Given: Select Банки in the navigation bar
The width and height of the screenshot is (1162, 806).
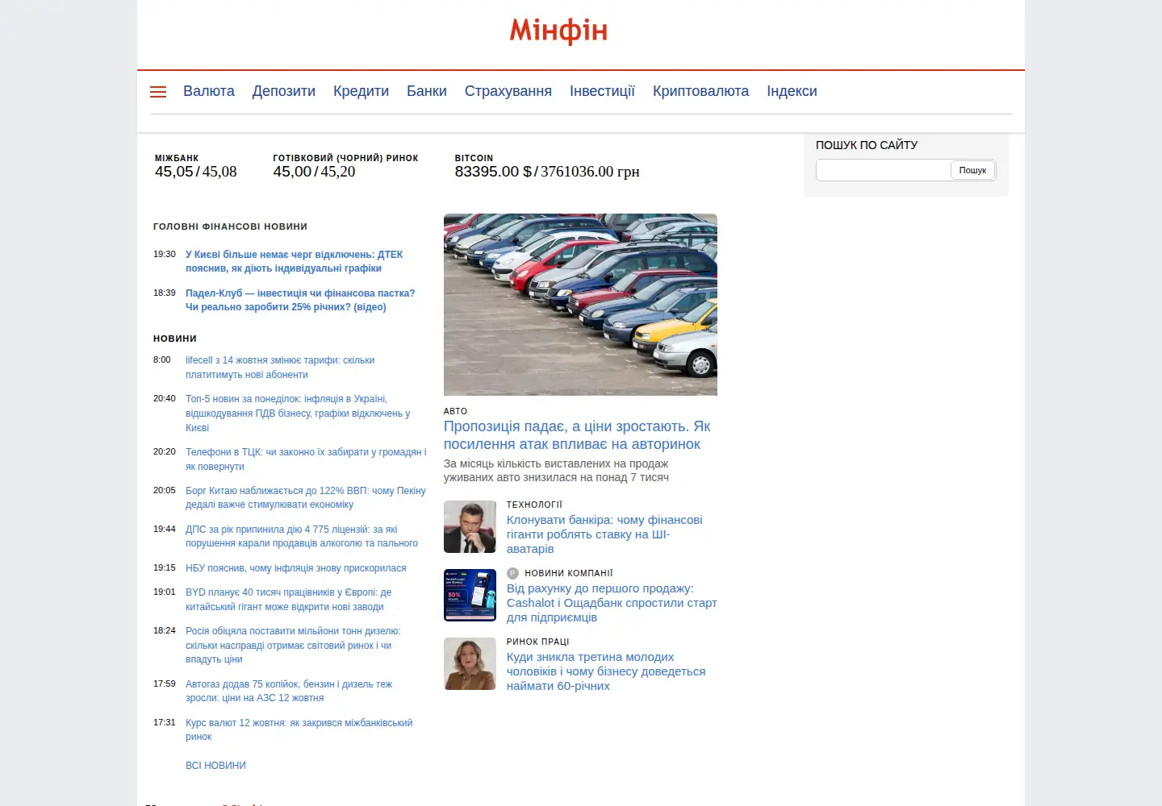Looking at the screenshot, I should [427, 91].
